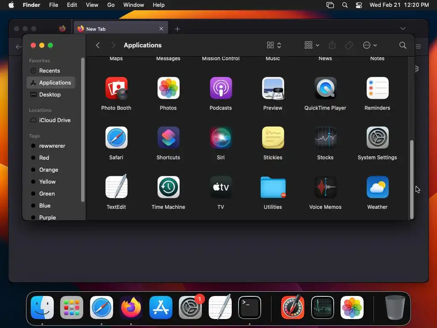Viewport: 437px width, 328px height.
Task: Open the Go menu
Action: (111, 5)
